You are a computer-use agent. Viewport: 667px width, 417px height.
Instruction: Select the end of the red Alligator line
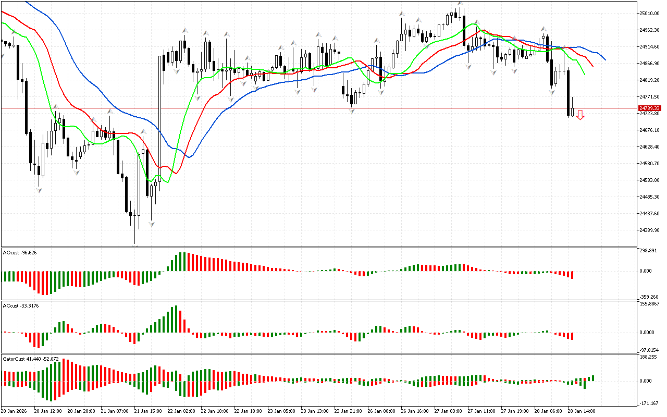[x=593, y=66]
